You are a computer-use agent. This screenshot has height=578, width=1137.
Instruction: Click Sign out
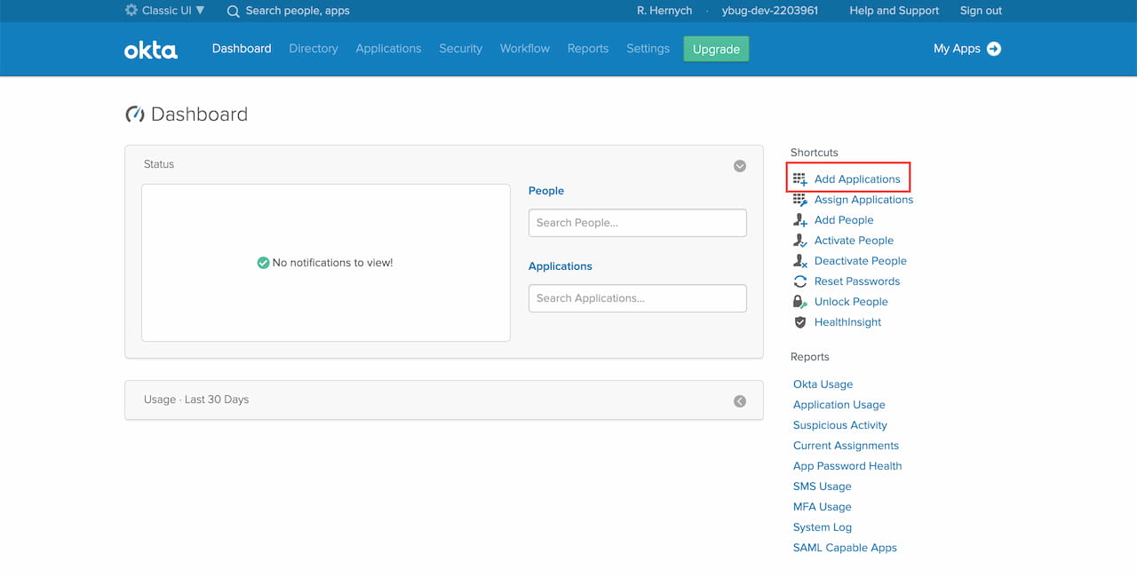click(981, 11)
